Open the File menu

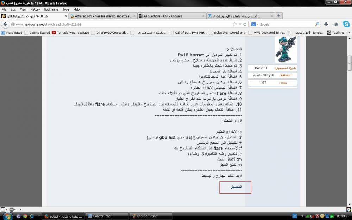coord(4,10)
